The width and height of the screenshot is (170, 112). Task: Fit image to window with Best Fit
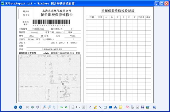[x=27, y=107]
